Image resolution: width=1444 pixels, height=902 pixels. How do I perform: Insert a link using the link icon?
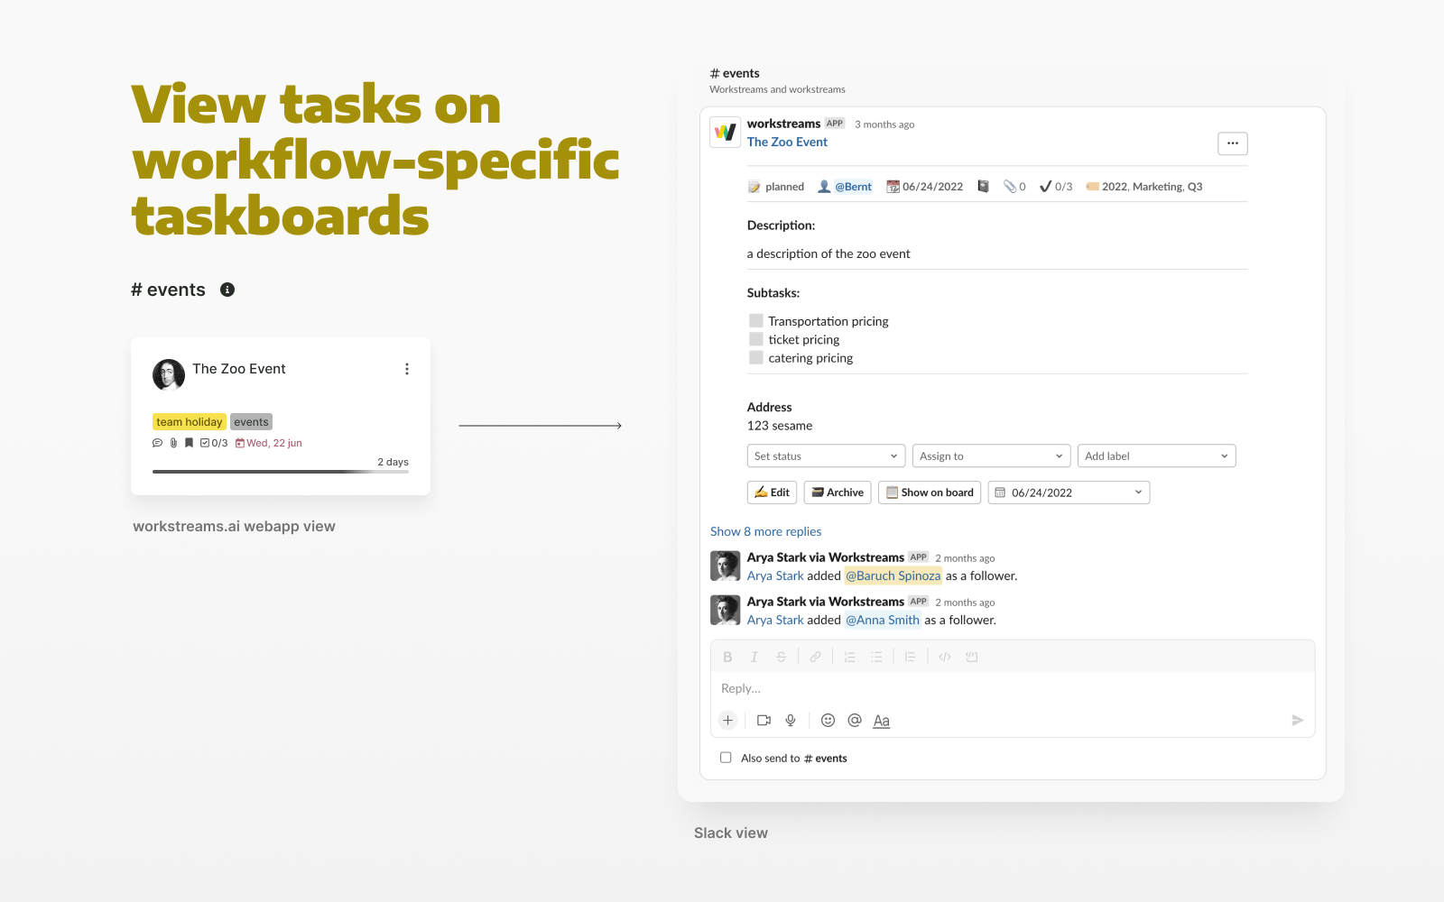click(815, 657)
